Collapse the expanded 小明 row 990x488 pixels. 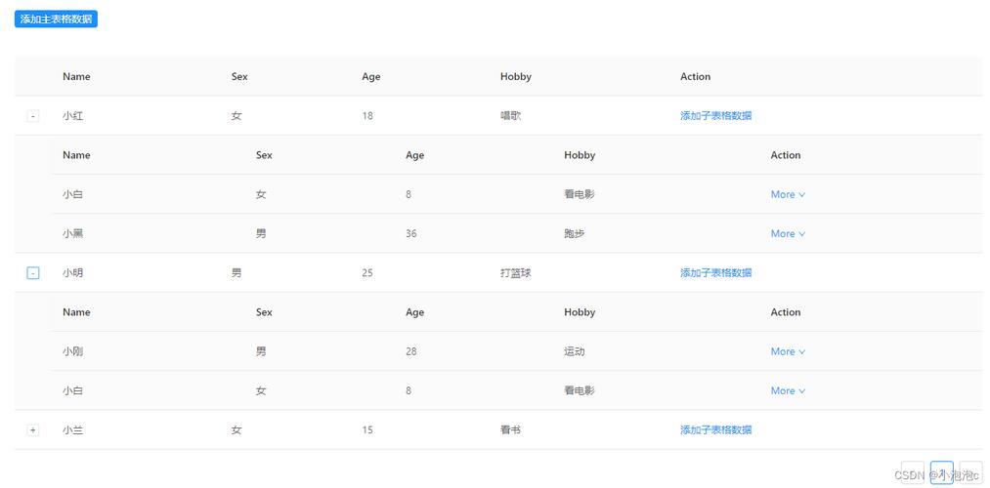[x=33, y=273]
